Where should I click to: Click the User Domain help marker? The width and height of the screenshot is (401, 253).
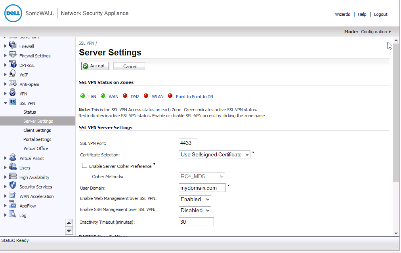point(228,186)
